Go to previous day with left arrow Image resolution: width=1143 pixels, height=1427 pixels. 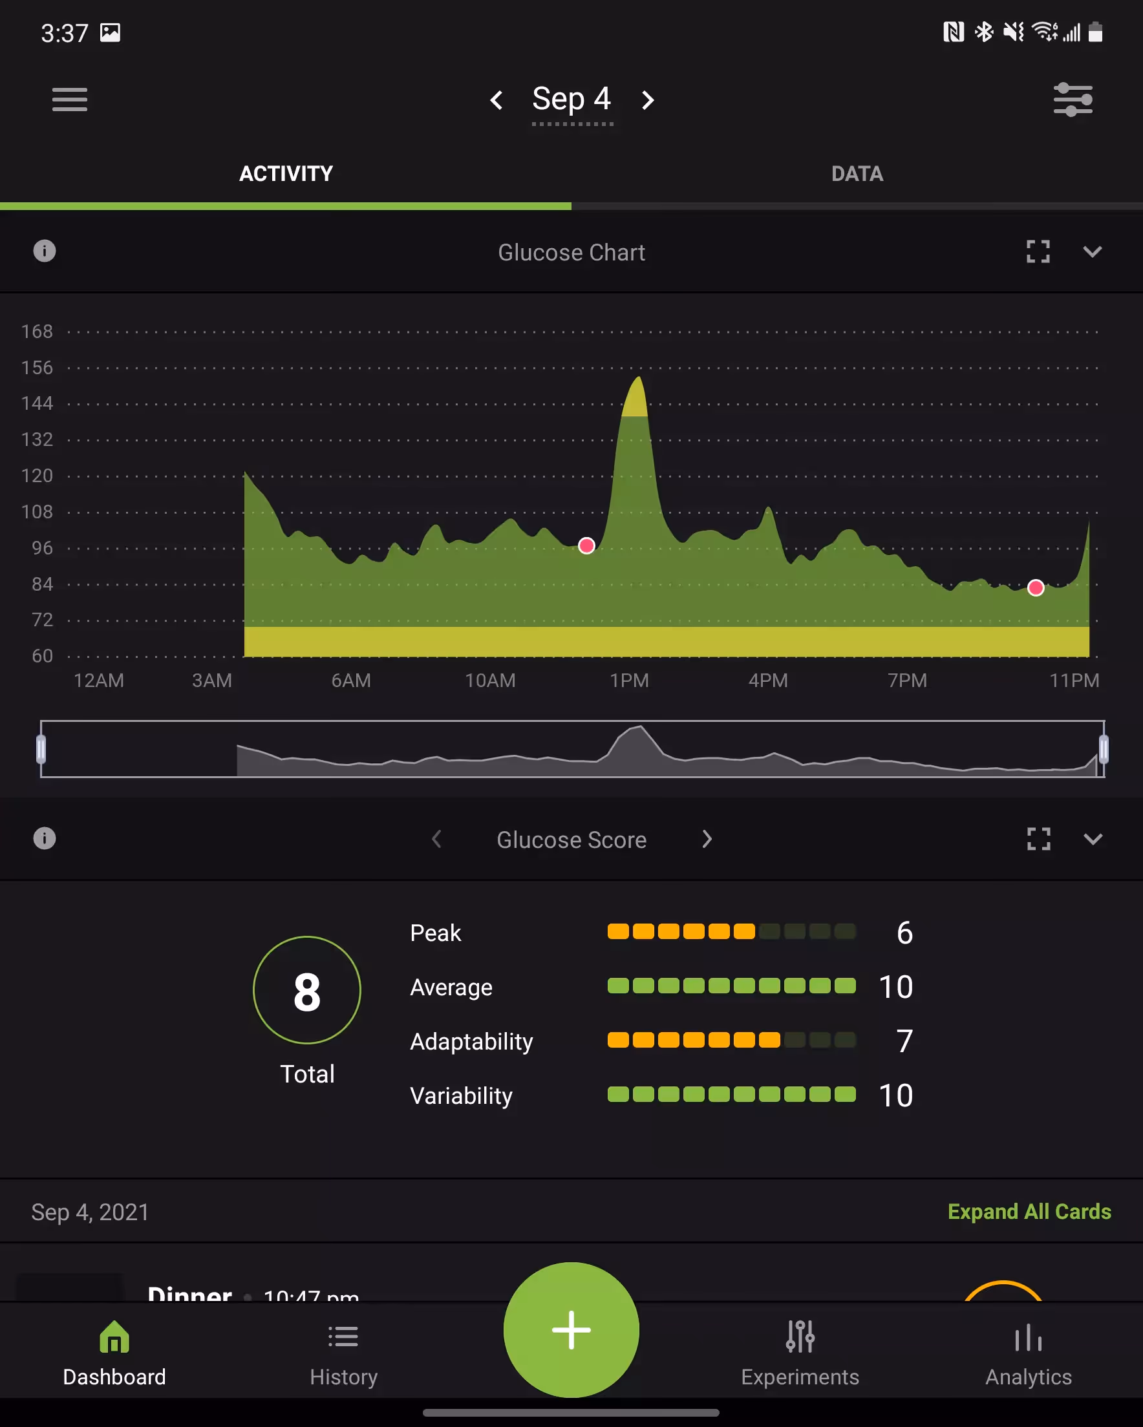pos(497,100)
